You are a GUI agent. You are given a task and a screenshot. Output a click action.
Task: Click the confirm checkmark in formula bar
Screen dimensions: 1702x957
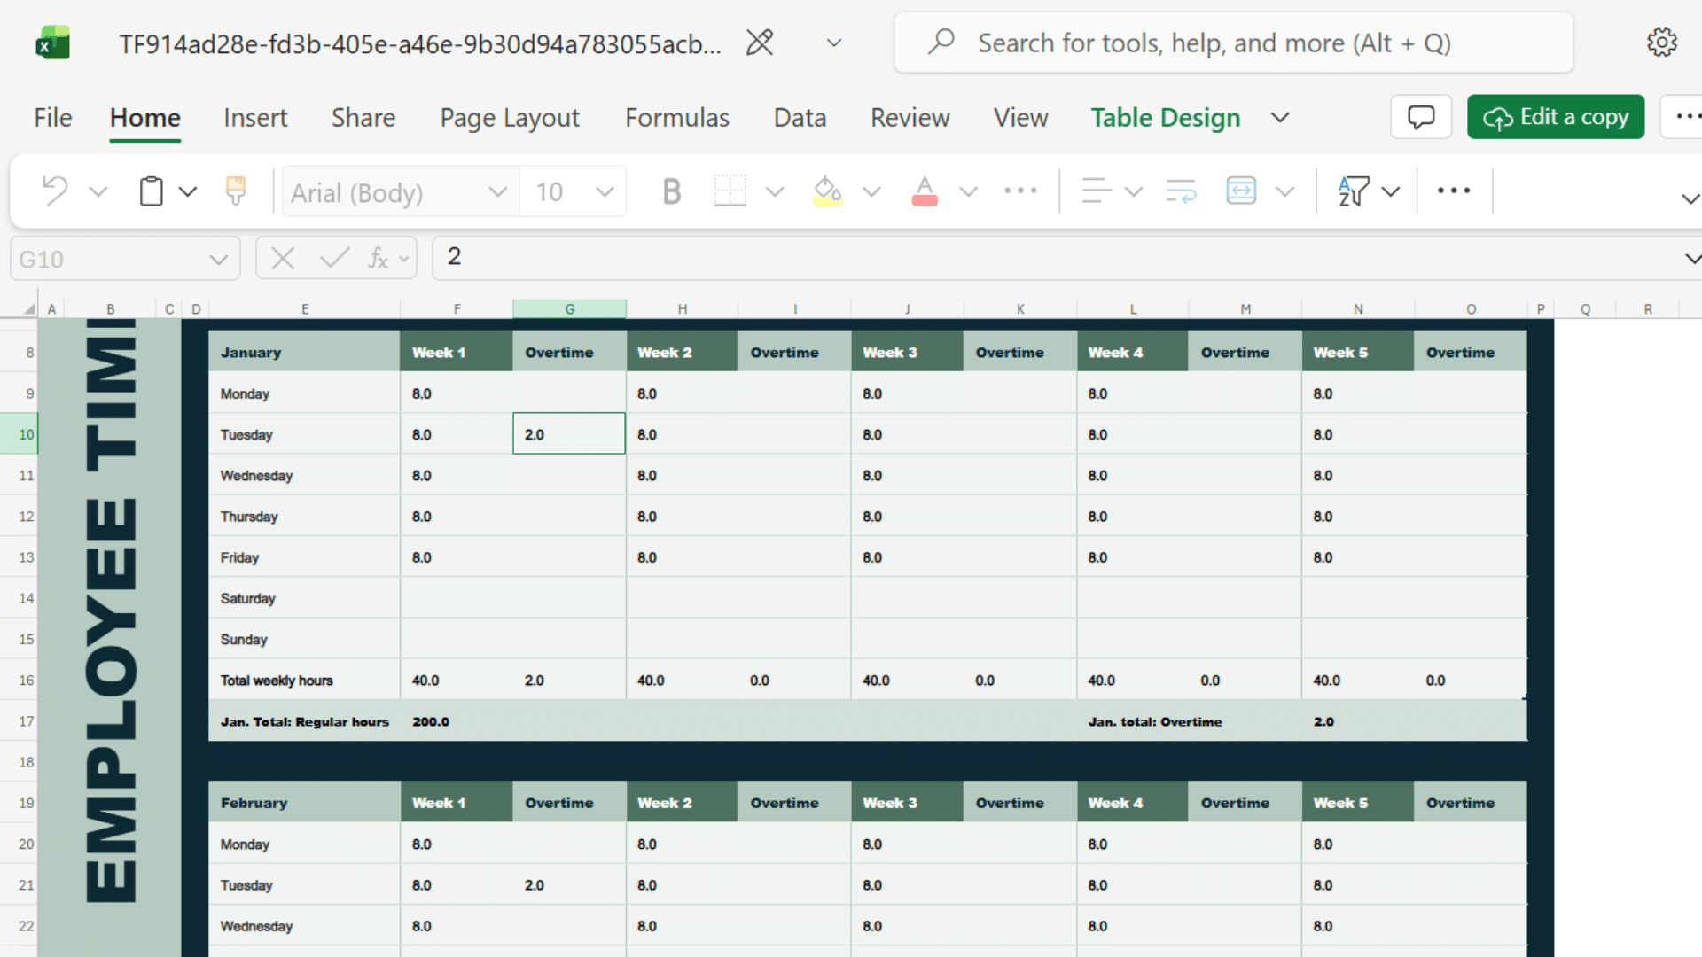tap(334, 259)
